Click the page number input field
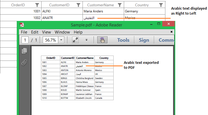This screenshot has width=208, height=115. (25, 40)
